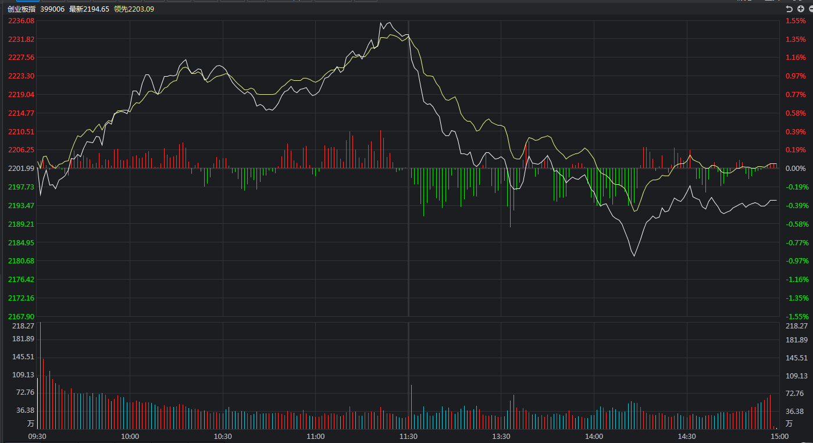Click the -0.77% percentage label

(797, 242)
